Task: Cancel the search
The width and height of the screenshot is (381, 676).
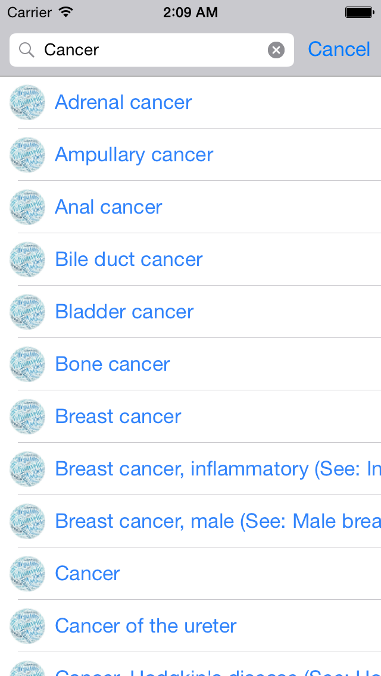Action: pyautogui.click(x=339, y=49)
